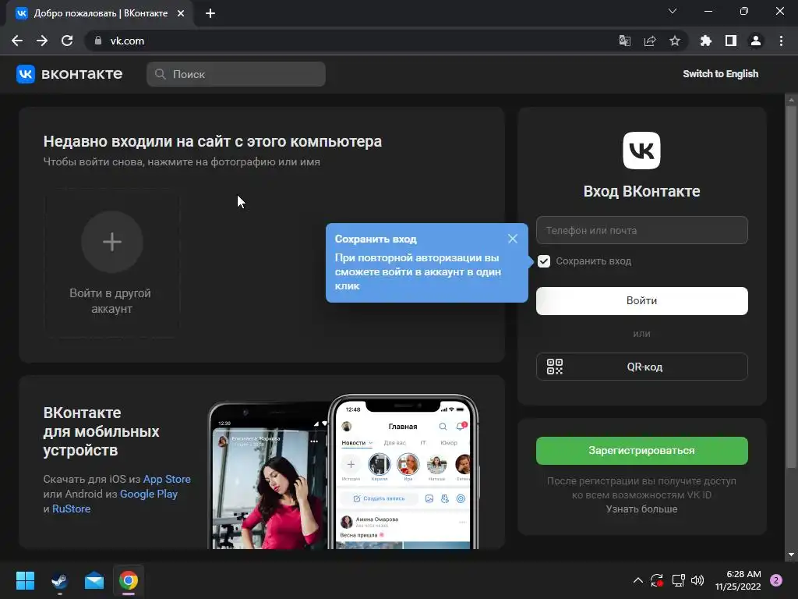Image resolution: width=798 pixels, height=599 pixels.
Task: Click the QR code icon
Action: pos(555,367)
